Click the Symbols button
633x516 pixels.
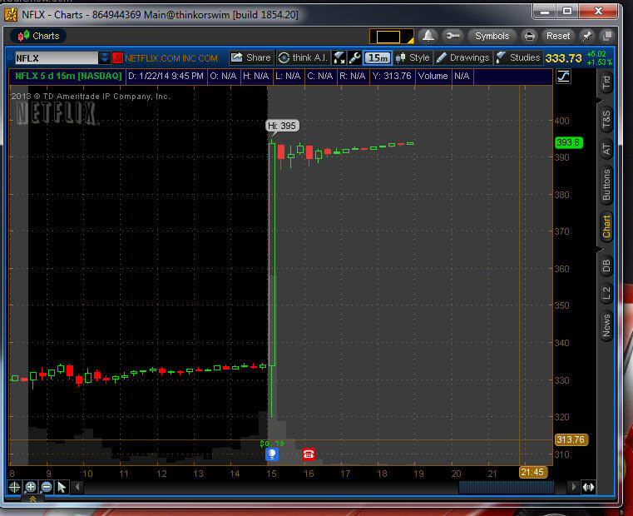[492, 36]
